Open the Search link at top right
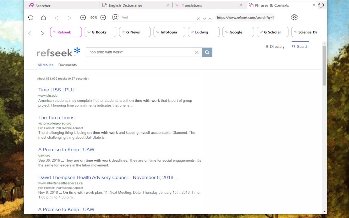Viewport: 349px width, 218px height. (x=300, y=47)
